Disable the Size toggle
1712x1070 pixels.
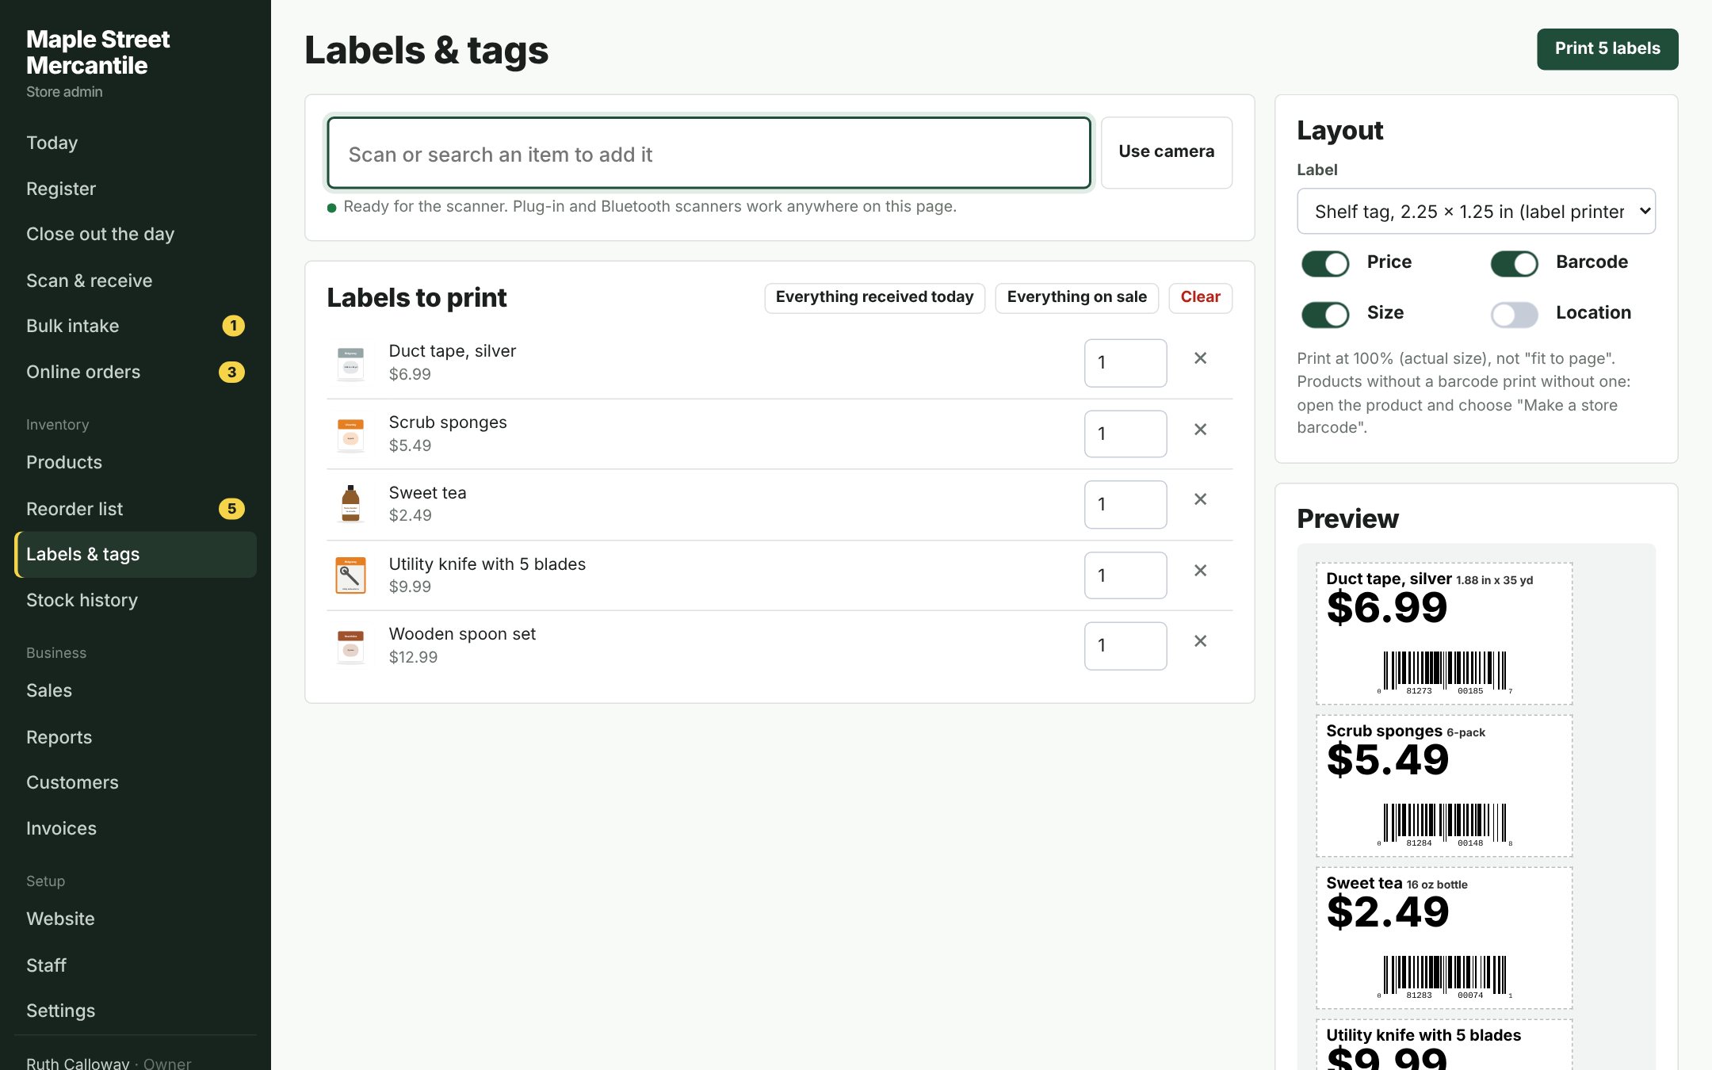coord(1324,314)
